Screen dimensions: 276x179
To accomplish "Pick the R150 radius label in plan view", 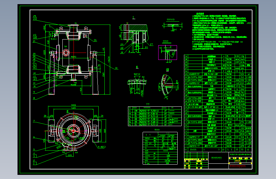I will point(82,138).
